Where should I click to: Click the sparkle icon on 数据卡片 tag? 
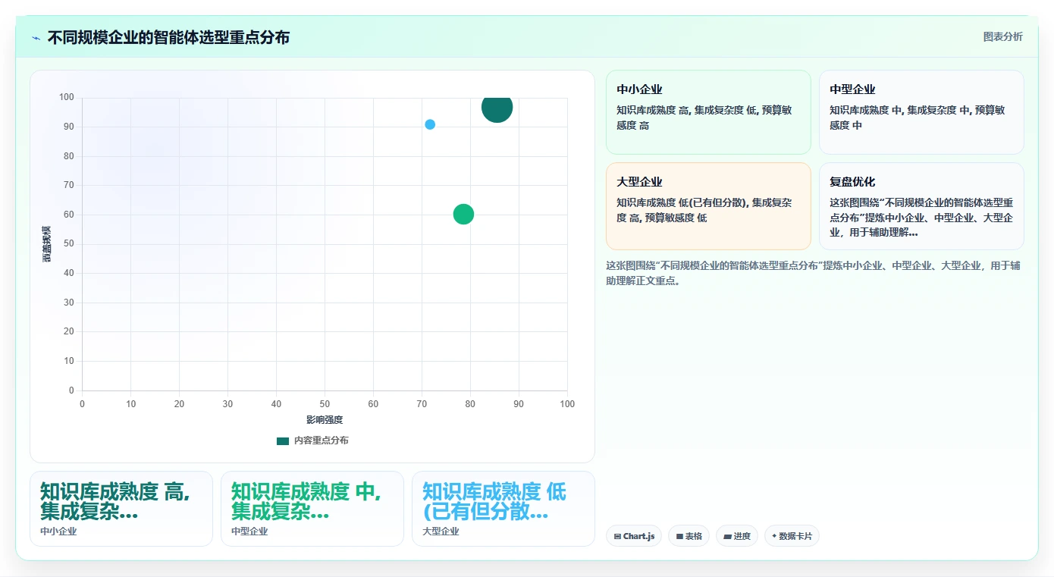774,536
